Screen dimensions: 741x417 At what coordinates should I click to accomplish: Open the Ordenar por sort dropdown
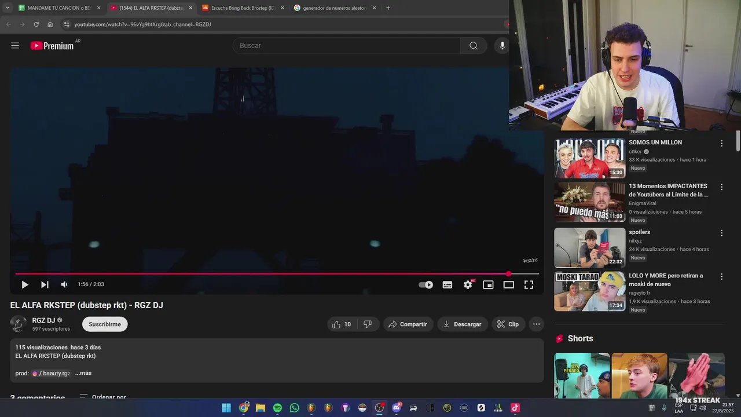point(102,397)
